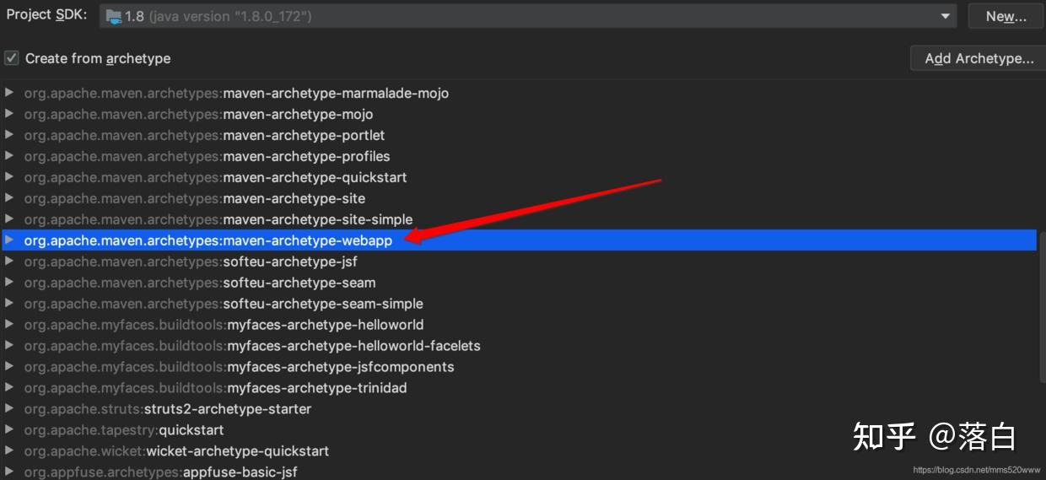The width and height of the screenshot is (1046, 480).
Task: Expand the maven-archetype-profiles row
Action: coord(9,156)
